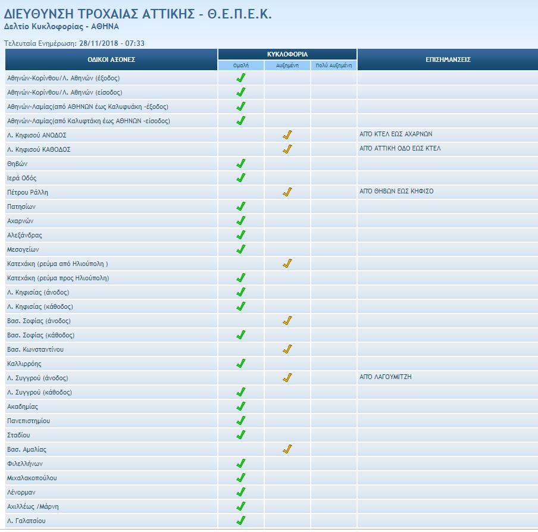This screenshot has width=538, height=532.
Task: Select the Πολύ Αυξημένη sub-column header
Action: coord(334,65)
